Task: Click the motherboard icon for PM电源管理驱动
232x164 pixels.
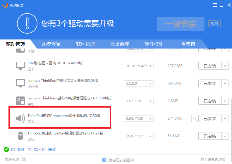Action: point(20,101)
